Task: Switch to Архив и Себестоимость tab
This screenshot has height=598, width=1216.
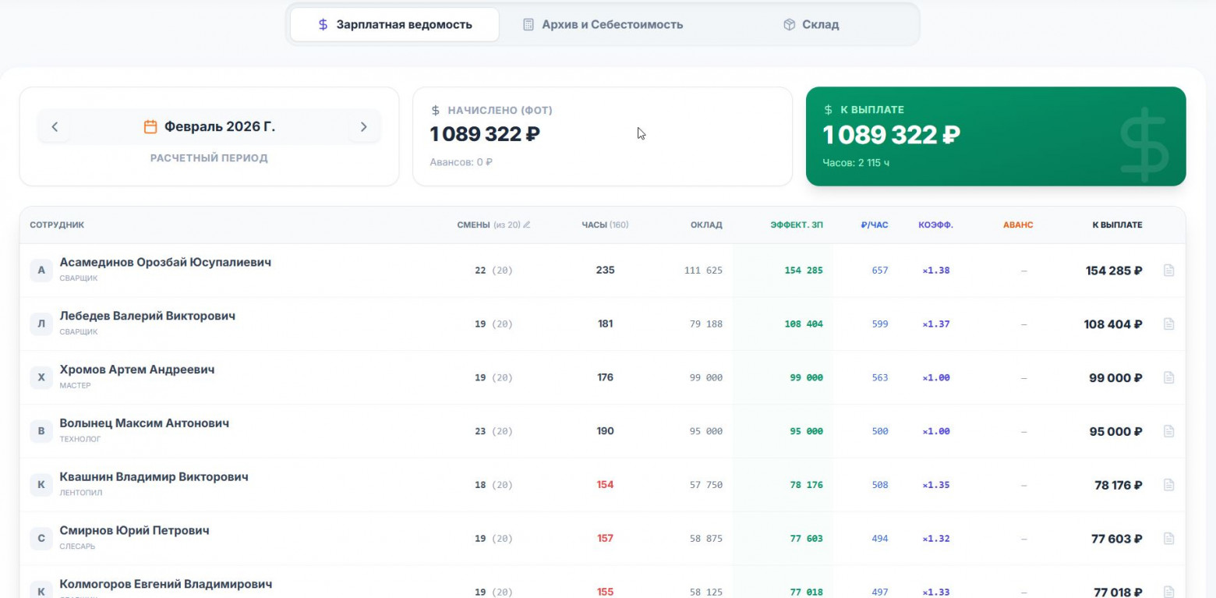Action: (x=603, y=25)
